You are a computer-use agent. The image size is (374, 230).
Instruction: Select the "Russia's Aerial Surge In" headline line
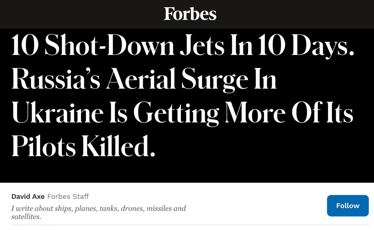(x=144, y=80)
